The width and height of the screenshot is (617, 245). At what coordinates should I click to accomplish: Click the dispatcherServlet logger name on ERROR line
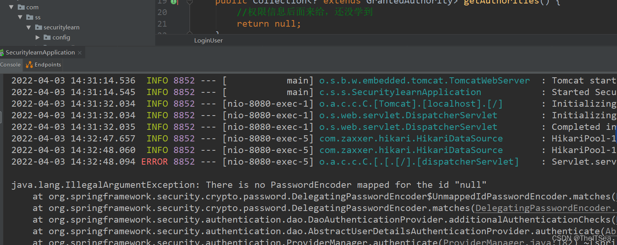click(x=419, y=162)
